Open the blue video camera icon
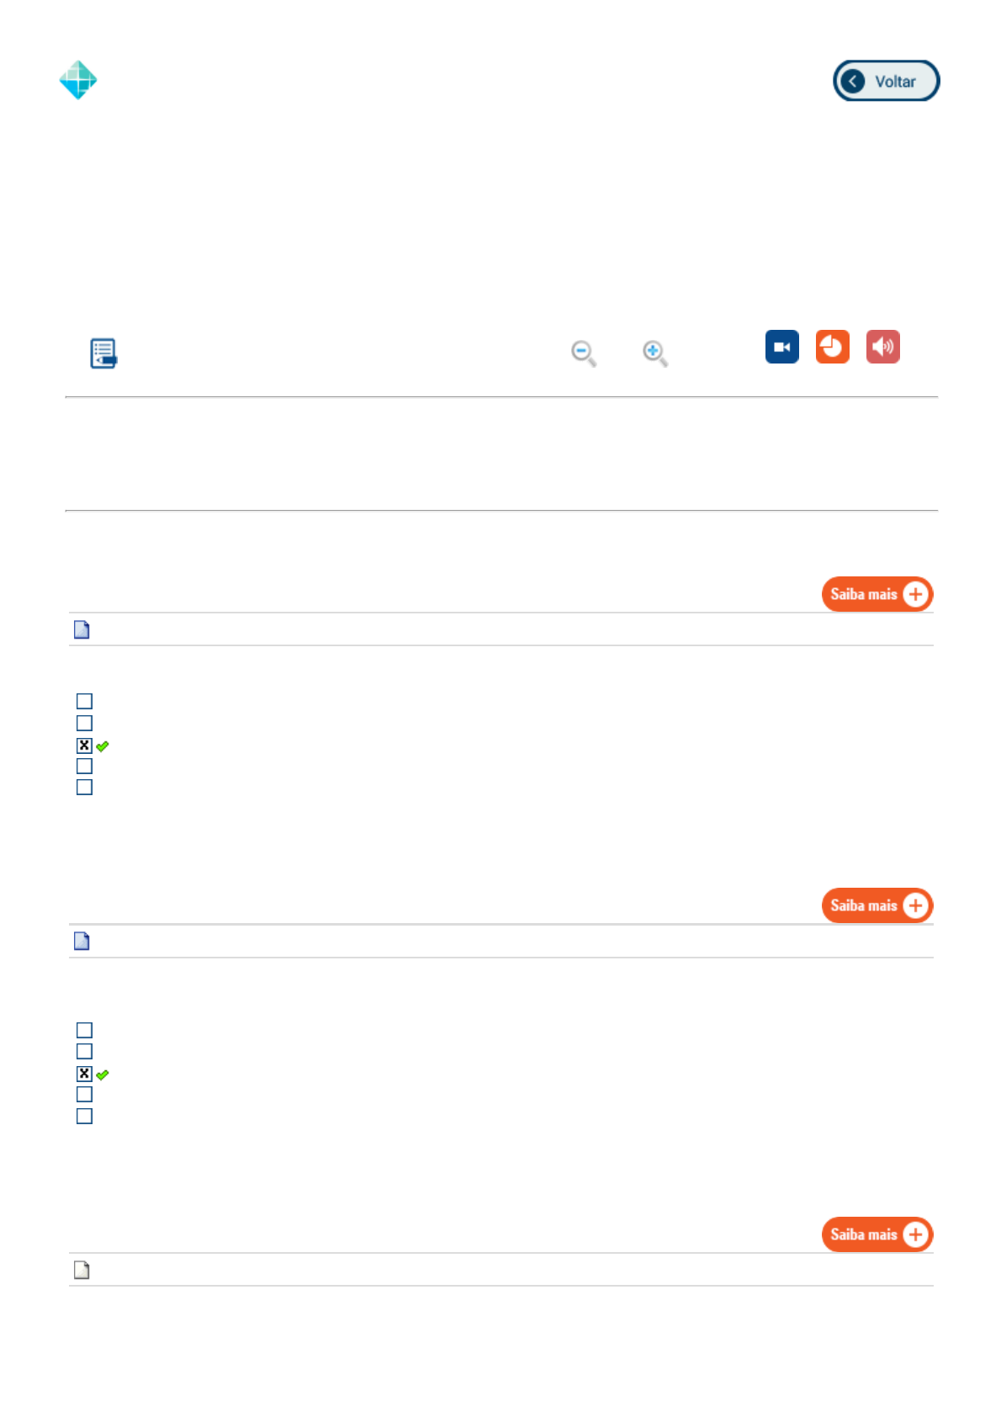The height and width of the screenshot is (1417, 1001). coord(781,347)
